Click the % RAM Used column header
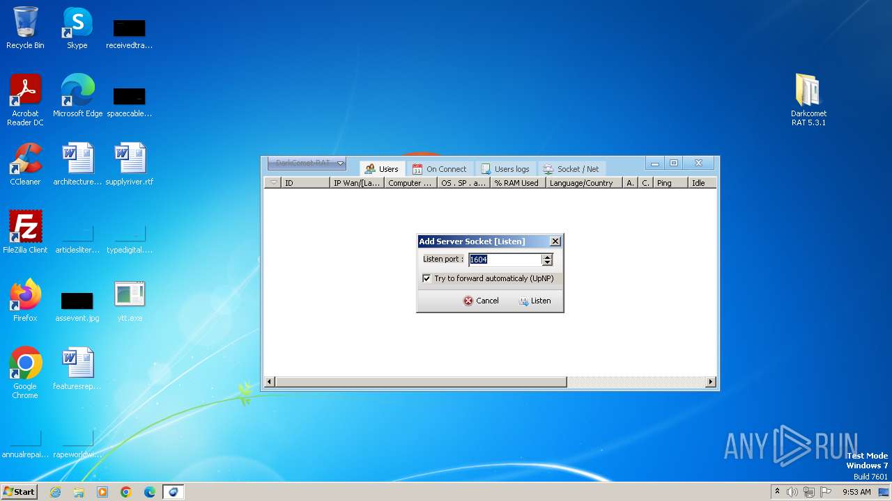 pyautogui.click(x=517, y=183)
